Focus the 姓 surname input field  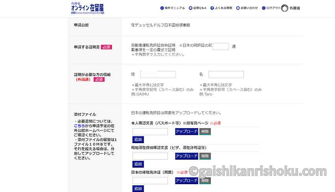(158, 75)
